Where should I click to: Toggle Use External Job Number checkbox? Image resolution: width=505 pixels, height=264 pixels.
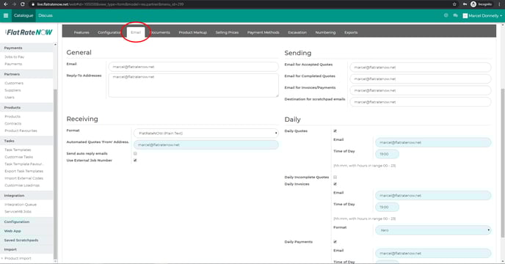pyautogui.click(x=135, y=161)
